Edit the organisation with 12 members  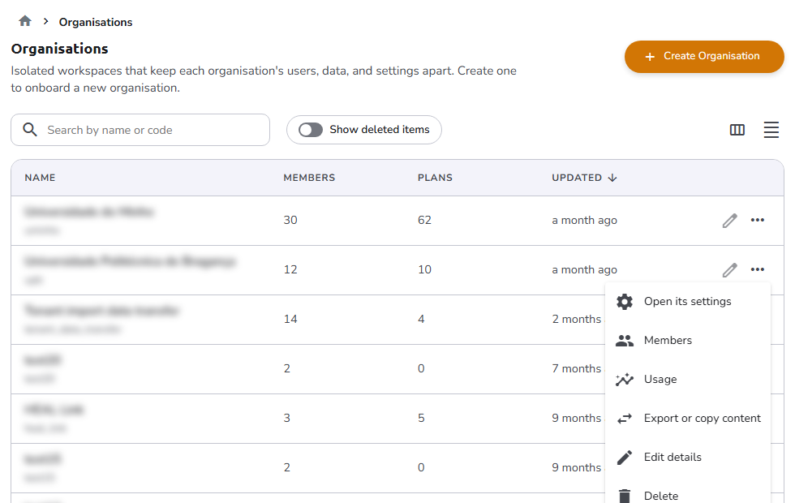point(729,269)
